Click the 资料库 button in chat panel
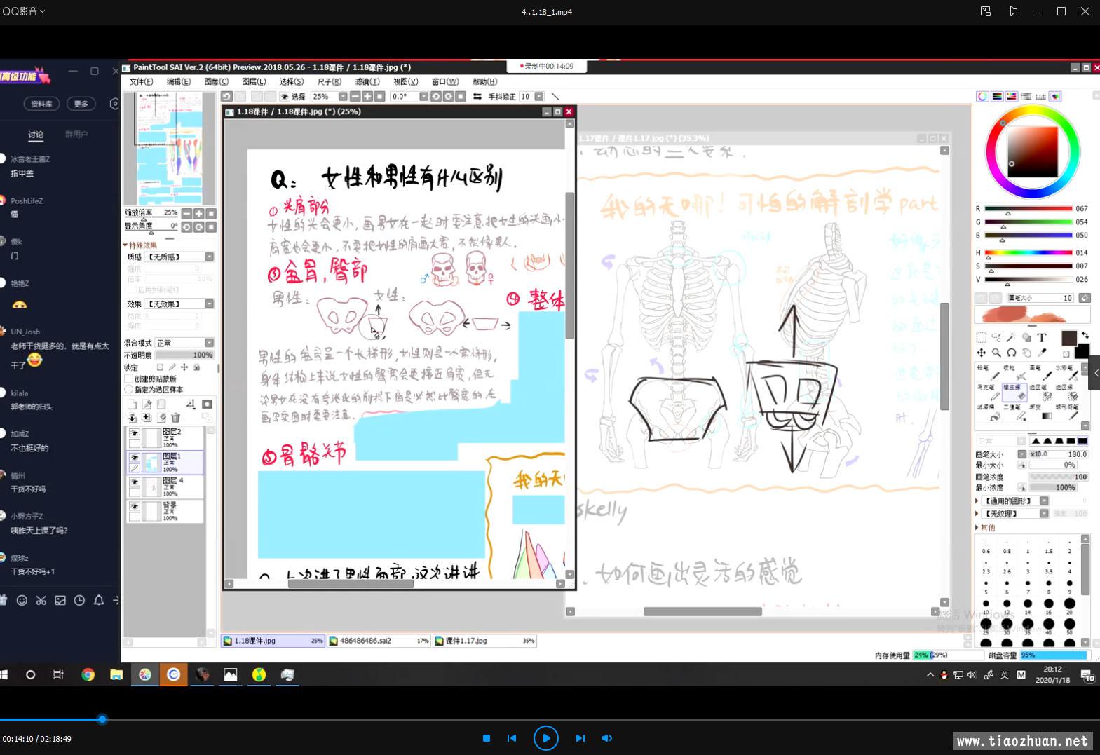 point(41,104)
